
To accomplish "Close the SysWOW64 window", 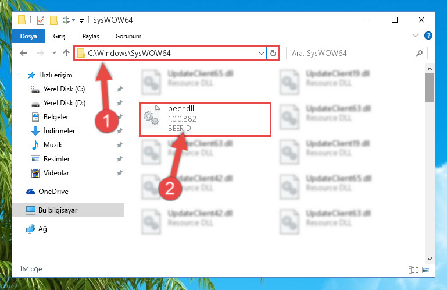I will pos(421,20).
